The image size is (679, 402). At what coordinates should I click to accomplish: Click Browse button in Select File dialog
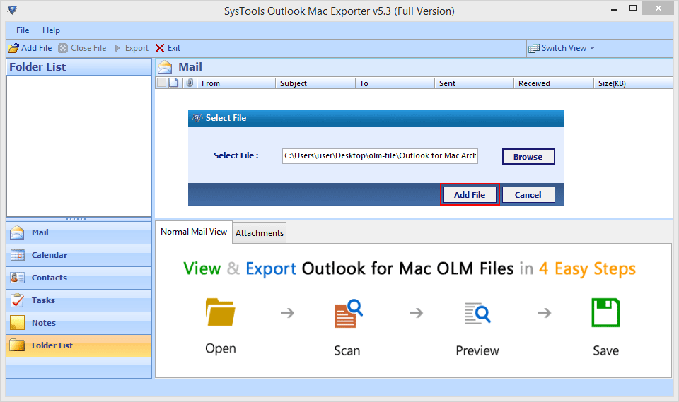(528, 157)
